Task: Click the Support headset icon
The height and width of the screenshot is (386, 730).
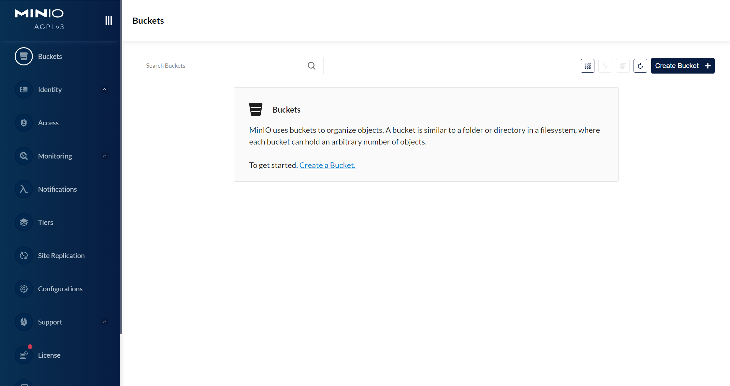Action: [24, 322]
